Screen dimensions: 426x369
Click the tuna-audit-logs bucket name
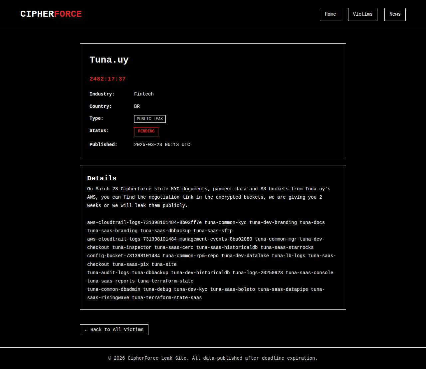pos(108,273)
